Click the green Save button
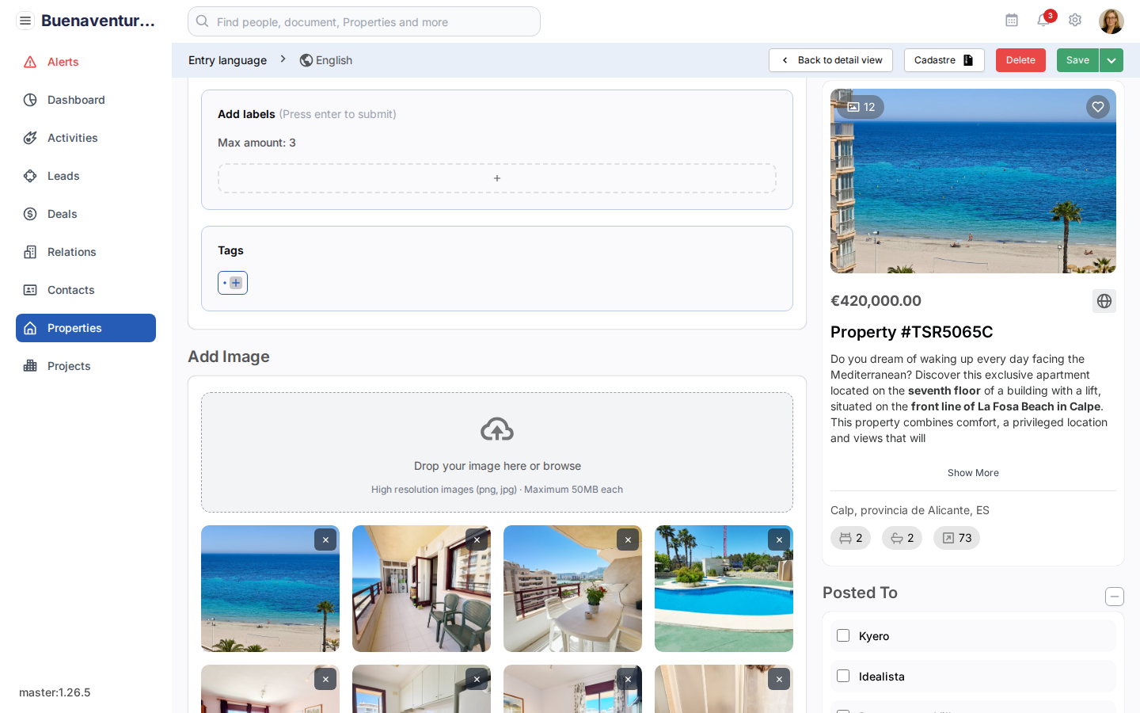Image resolution: width=1140 pixels, height=713 pixels. pos(1077,60)
